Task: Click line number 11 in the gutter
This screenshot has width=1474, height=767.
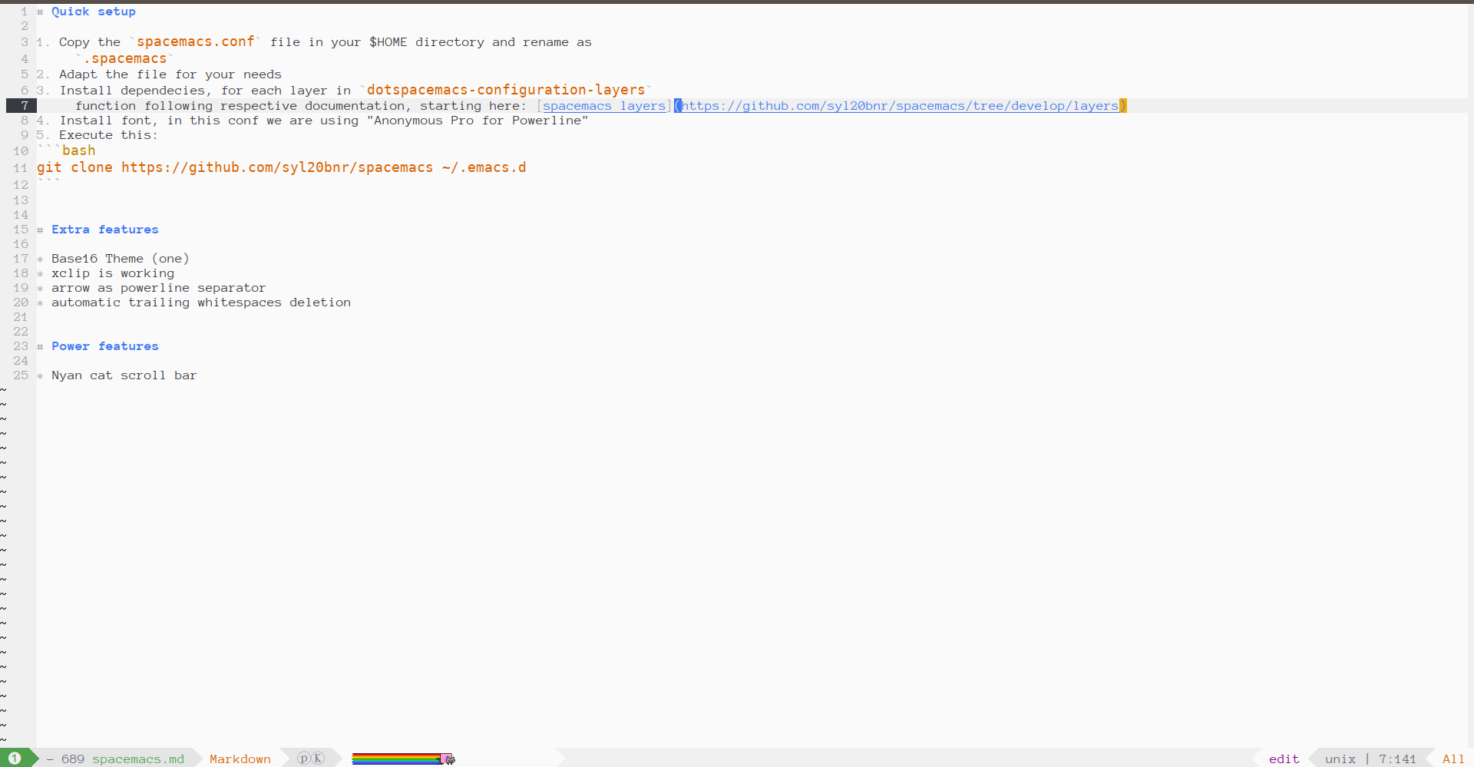Action: [21, 168]
